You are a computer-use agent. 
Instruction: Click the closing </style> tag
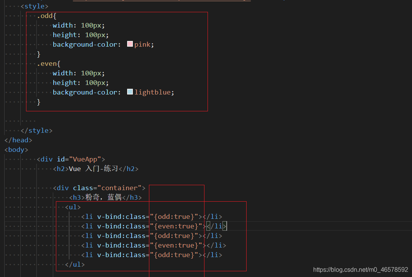pyautogui.click(x=36, y=130)
